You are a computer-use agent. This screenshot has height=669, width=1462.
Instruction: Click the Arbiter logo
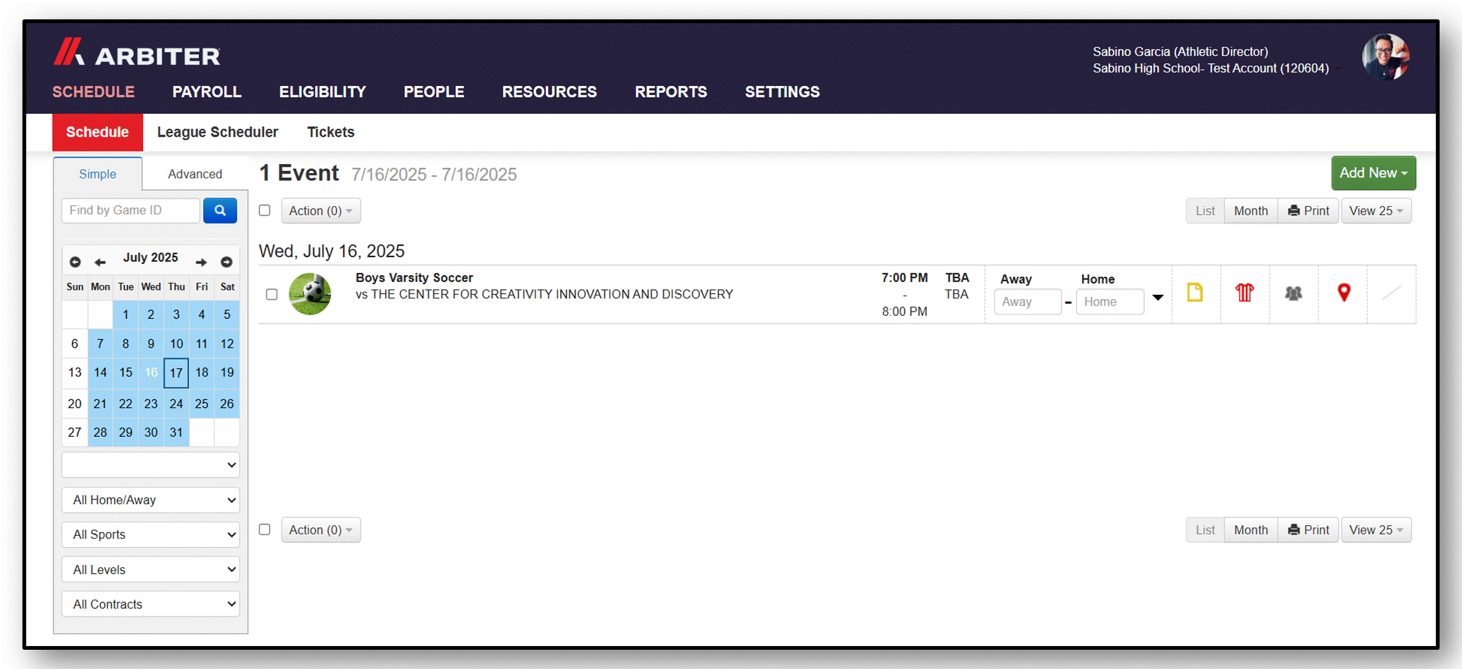pos(136,53)
